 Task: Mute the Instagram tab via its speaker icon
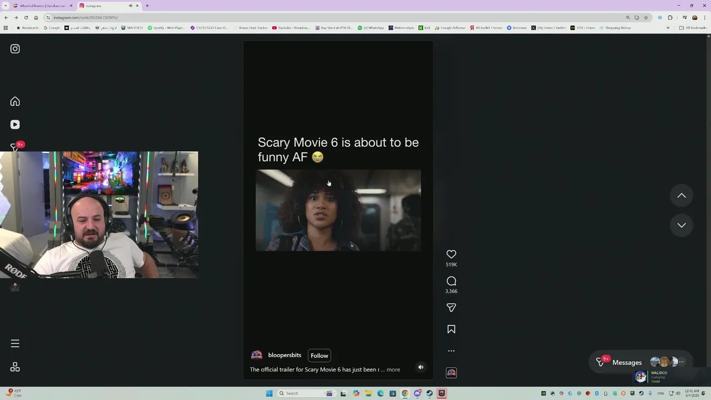tap(131, 6)
